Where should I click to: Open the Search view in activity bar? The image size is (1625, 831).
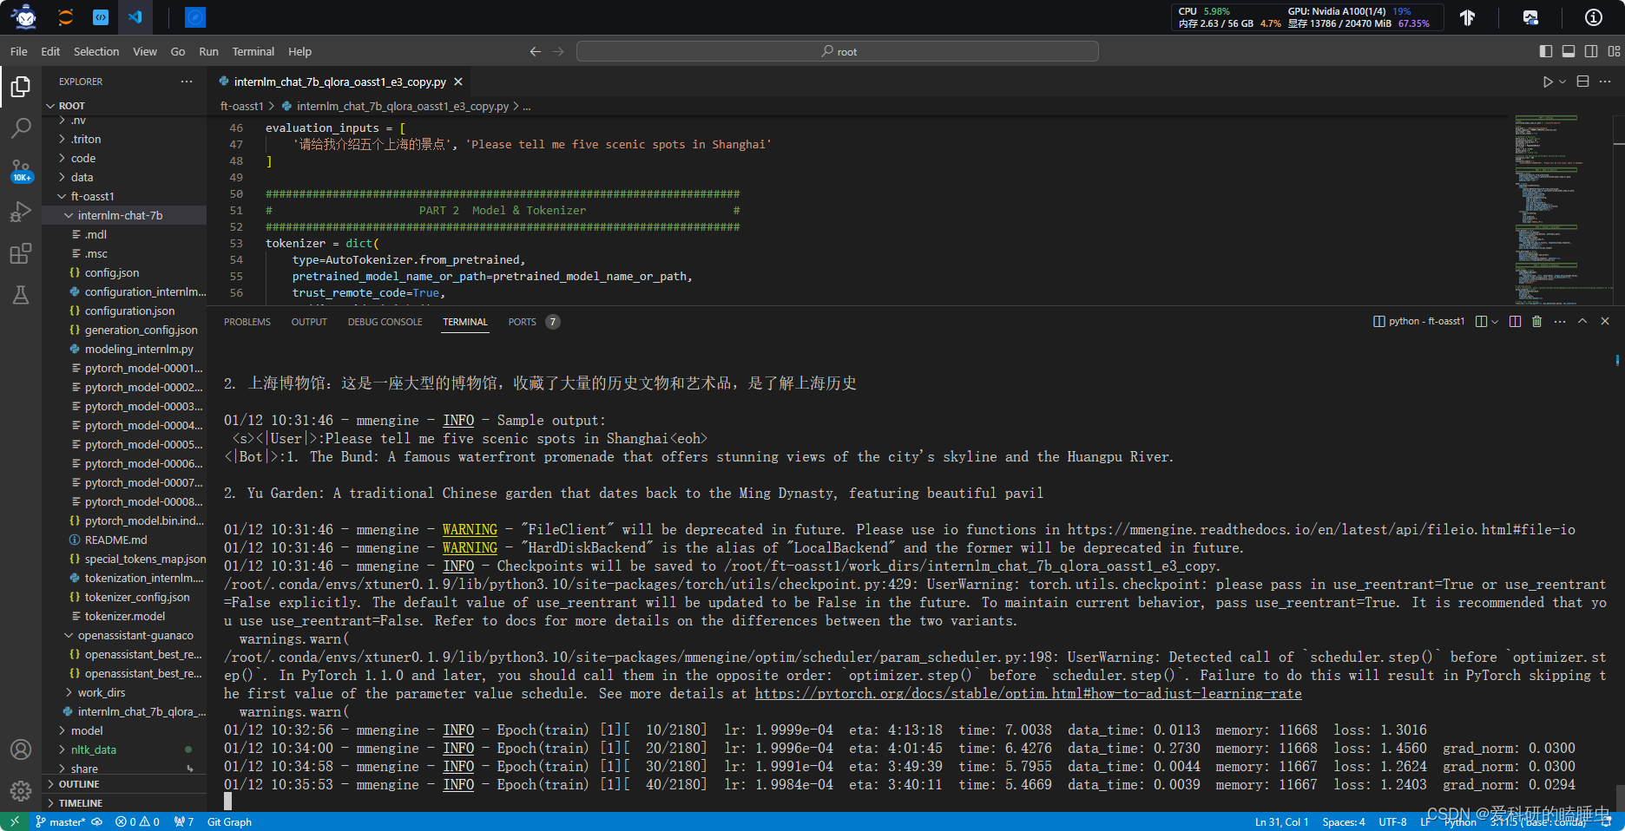click(21, 128)
